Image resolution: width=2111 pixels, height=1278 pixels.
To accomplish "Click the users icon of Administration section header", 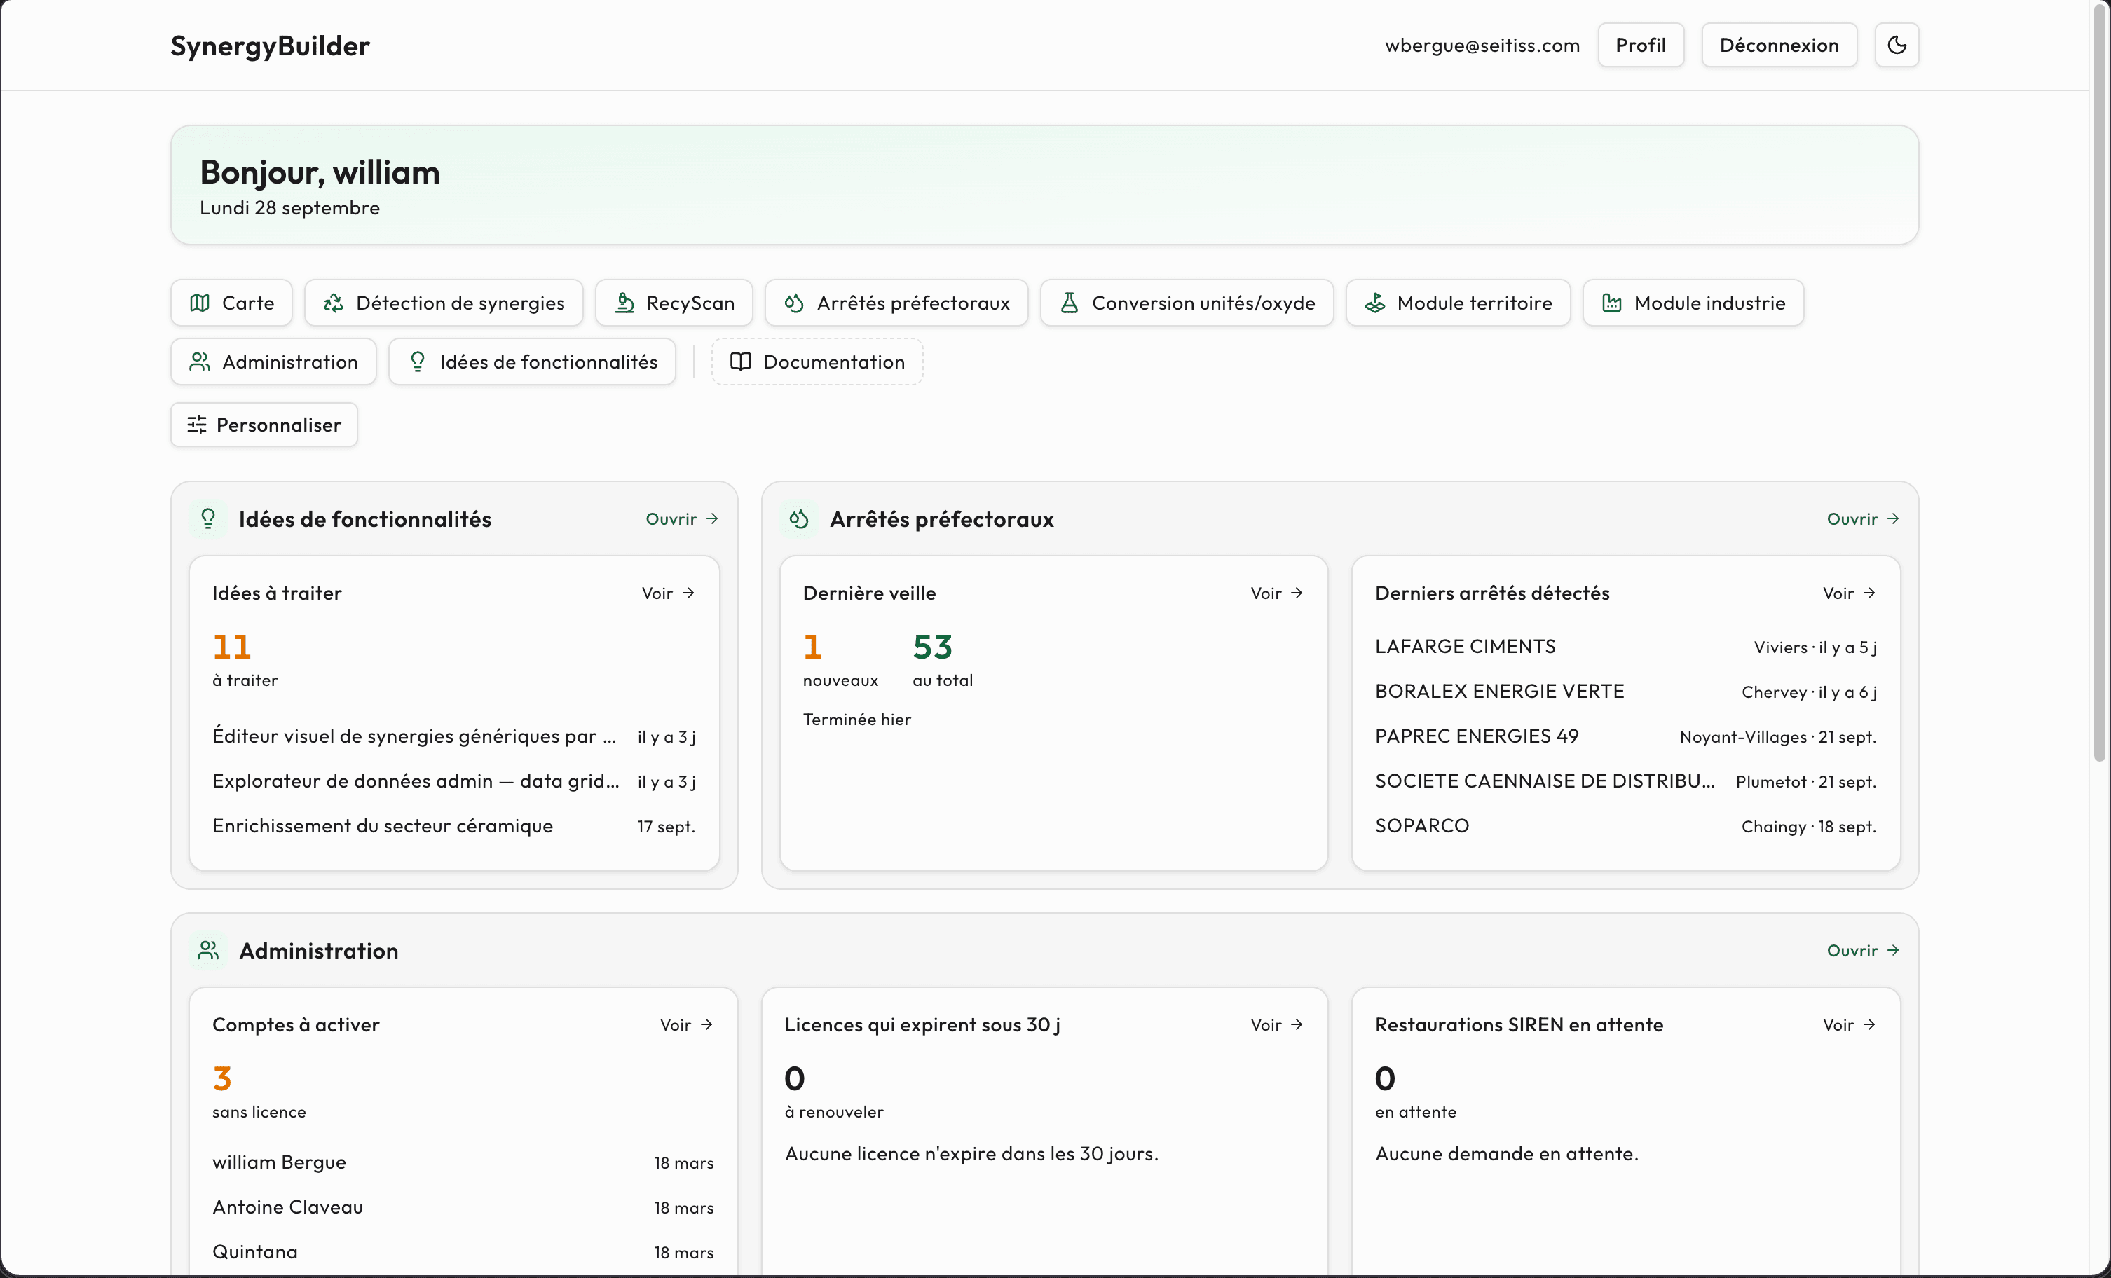I will pos(208,951).
